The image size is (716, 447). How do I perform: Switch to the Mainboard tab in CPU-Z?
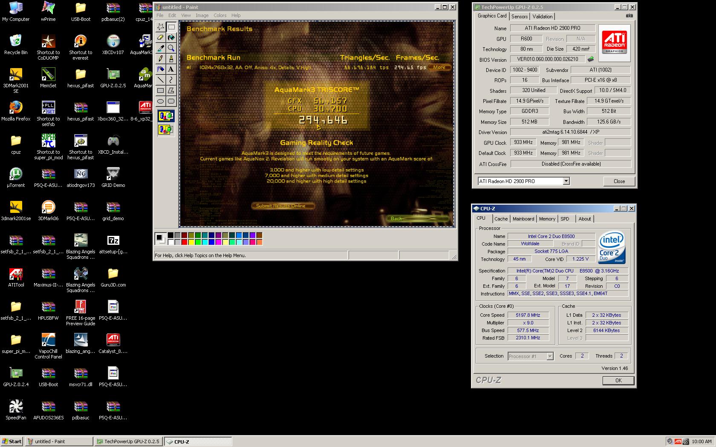click(523, 219)
